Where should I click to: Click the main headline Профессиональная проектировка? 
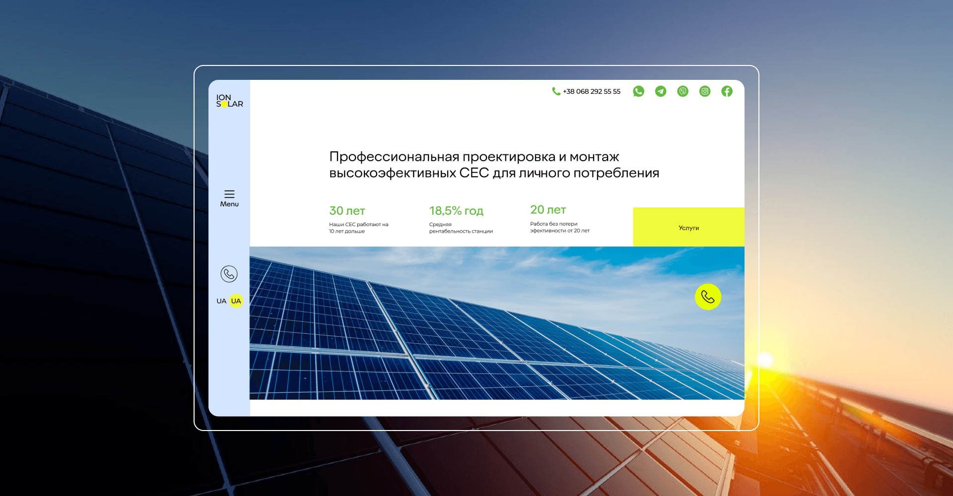coord(494,165)
